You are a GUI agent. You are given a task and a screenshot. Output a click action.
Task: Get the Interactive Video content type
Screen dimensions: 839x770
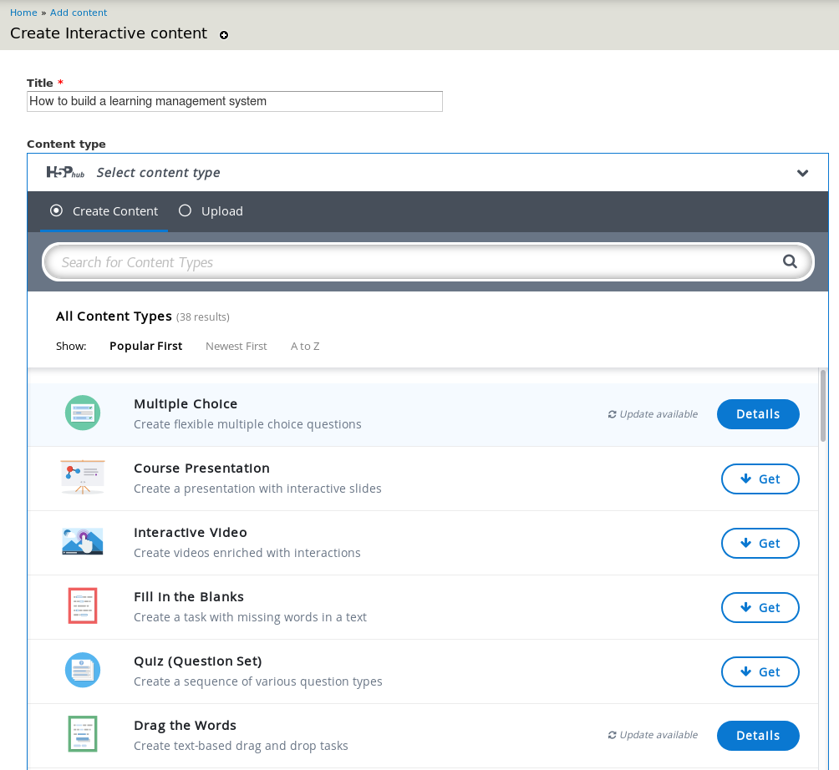pos(760,543)
